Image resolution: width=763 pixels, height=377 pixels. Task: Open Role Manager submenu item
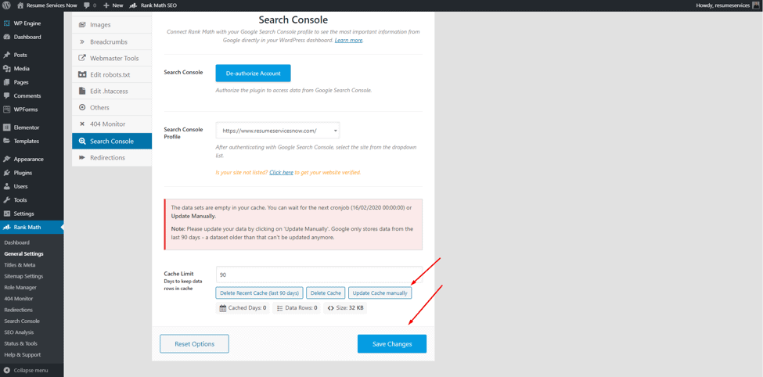20,288
